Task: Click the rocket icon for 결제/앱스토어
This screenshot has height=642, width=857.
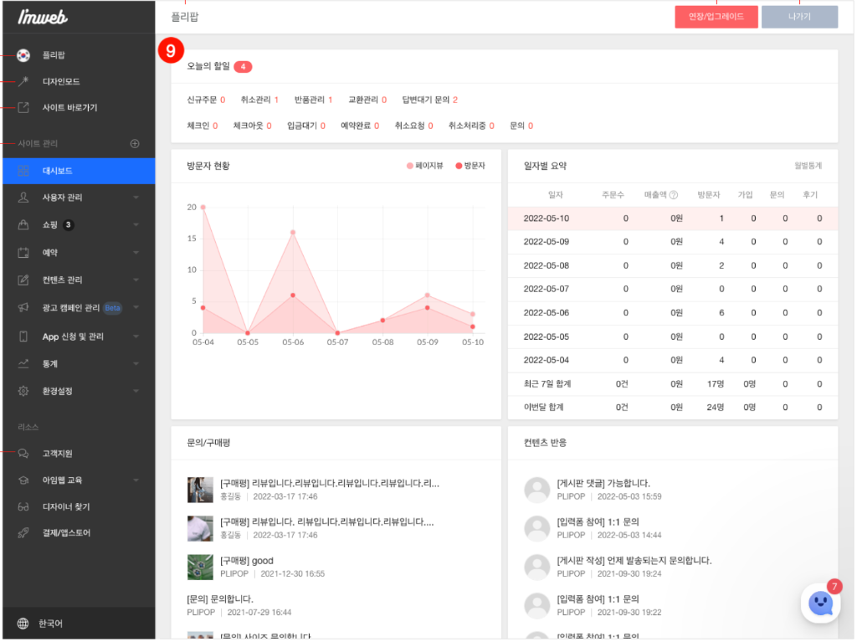Action: (x=23, y=534)
